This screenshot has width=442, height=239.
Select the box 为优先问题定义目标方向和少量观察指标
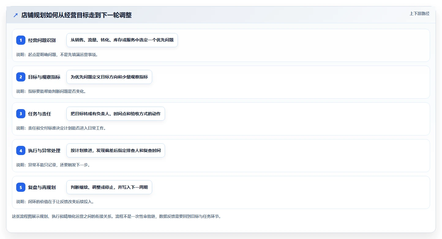pyautogui.click(x=109, y=77)
